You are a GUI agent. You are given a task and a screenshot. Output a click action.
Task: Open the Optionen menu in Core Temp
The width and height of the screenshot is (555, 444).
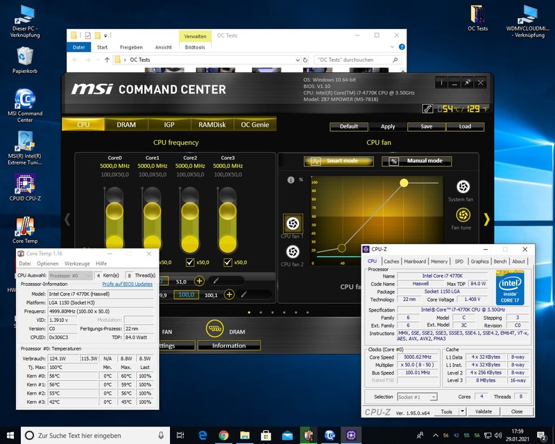pyautogui.click(x=47, y=264)
